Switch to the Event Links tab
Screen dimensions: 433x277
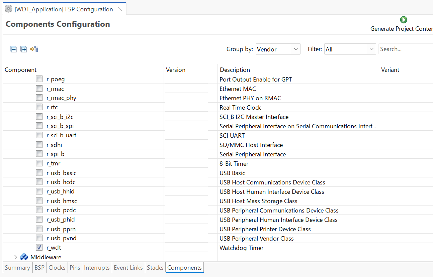tap(128, 268)
